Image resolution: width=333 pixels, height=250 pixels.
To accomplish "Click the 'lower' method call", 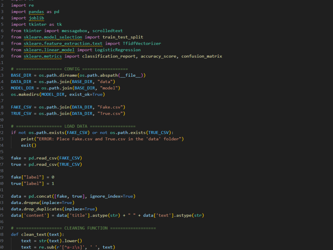I will point(71,241).
